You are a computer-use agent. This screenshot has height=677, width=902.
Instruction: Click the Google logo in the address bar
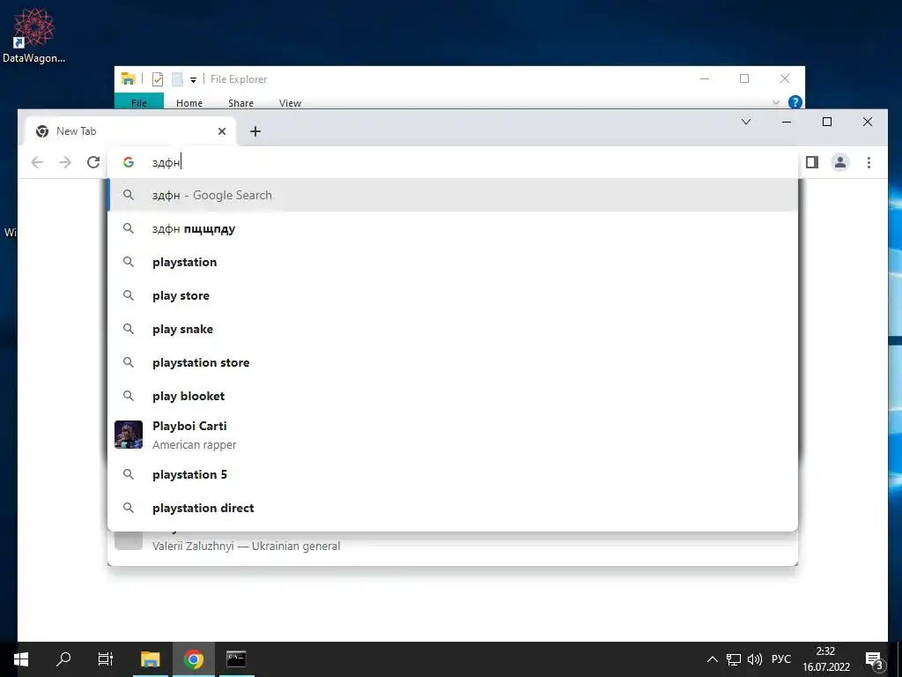[129, 162]
